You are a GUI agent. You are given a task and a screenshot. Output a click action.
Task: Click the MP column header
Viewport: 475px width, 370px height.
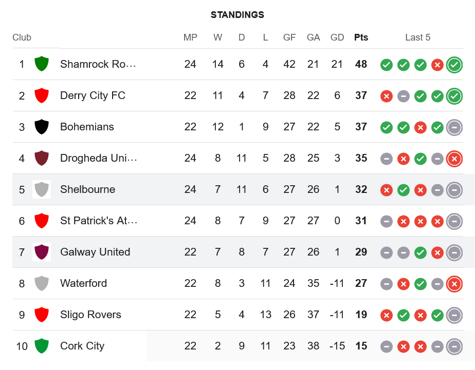click(190, 37)
